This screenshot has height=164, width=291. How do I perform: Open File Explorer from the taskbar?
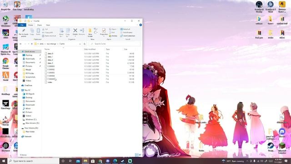click(85, 161)
